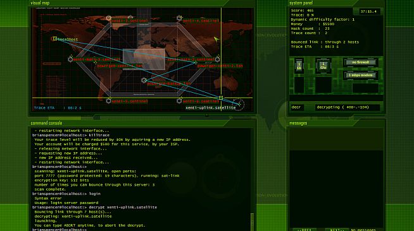Select the localhost node on the map
Viewport: 414px width, 231px height.
coord(55,38)
